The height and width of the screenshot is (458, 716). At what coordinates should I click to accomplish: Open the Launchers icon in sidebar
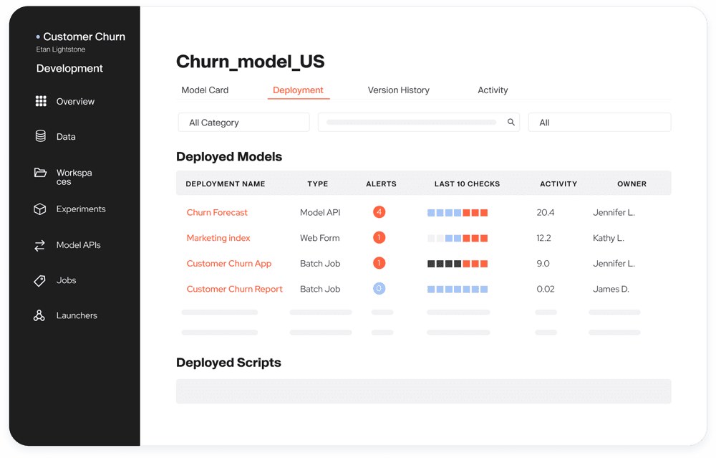tap(39, 315)
